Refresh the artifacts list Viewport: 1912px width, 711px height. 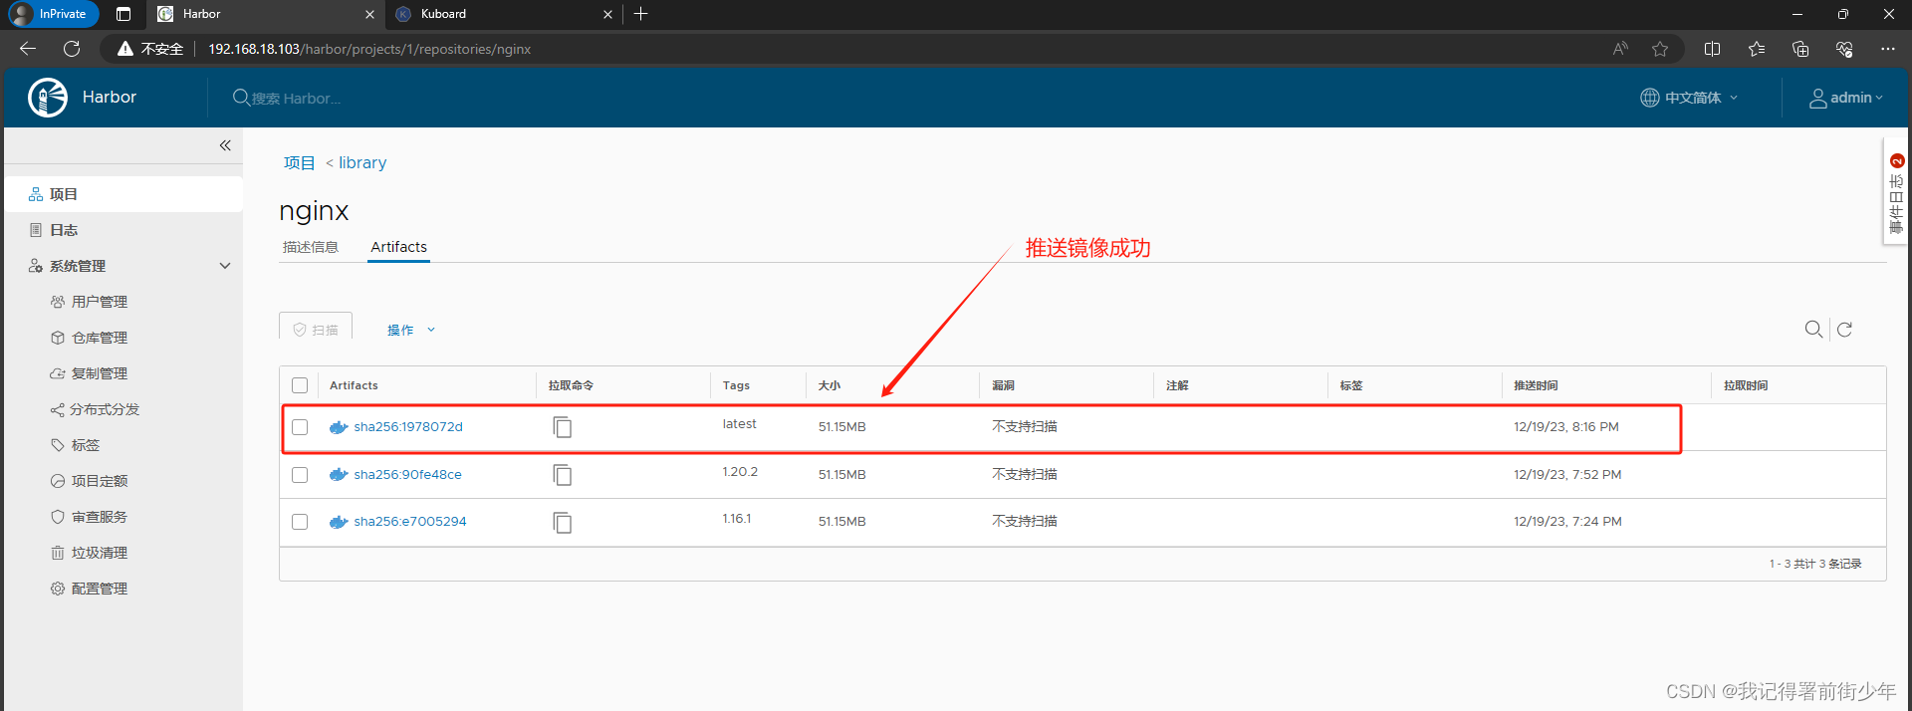click(x=1844, y=330)
